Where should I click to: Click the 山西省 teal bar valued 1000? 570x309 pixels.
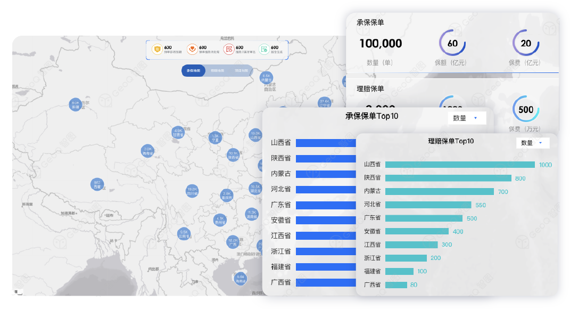pos(460,165)
